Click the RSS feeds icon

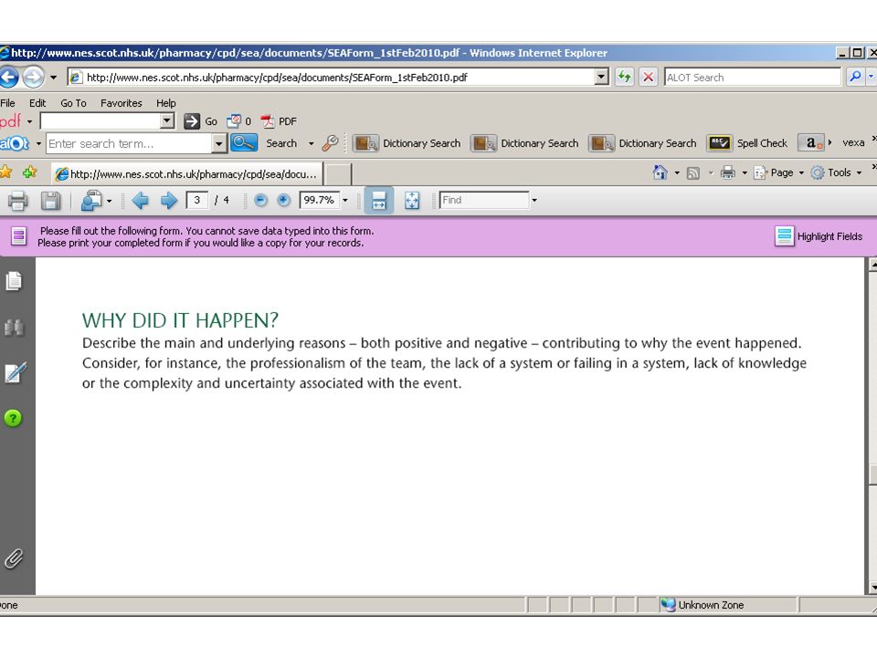pyautogui.click(x=693, y=173)
